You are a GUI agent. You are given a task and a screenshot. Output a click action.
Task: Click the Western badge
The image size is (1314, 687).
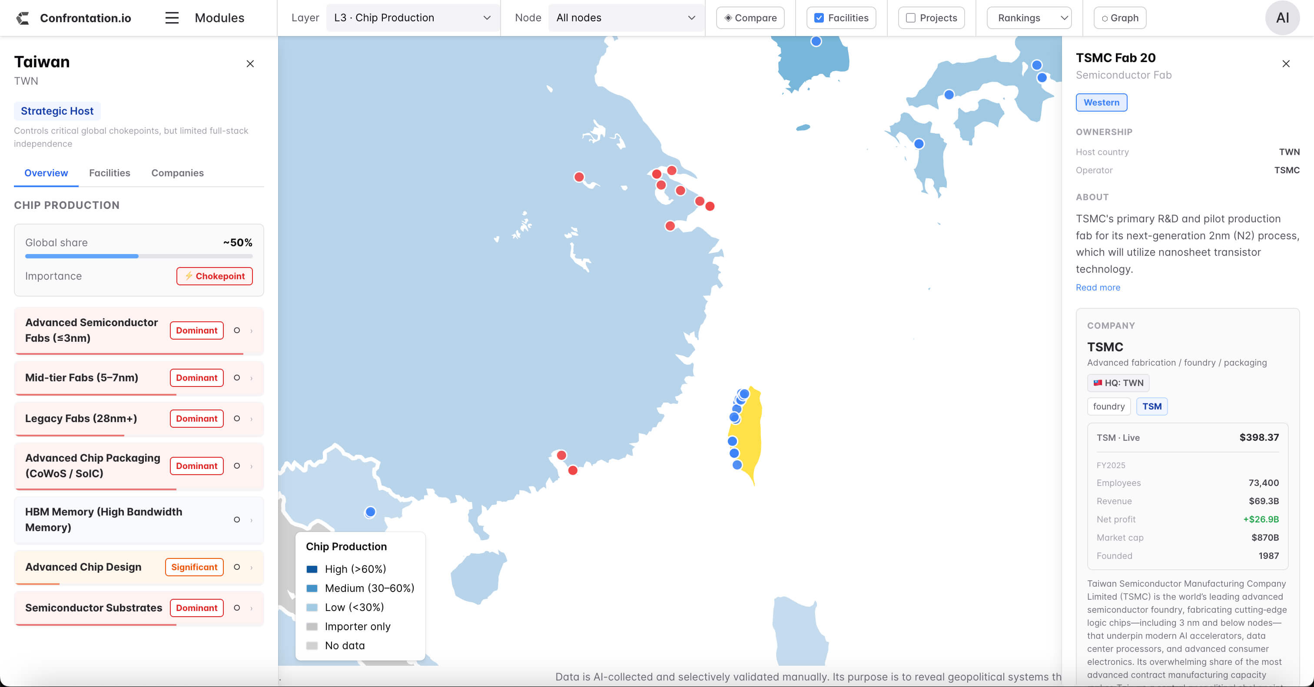coord(1101,102)
